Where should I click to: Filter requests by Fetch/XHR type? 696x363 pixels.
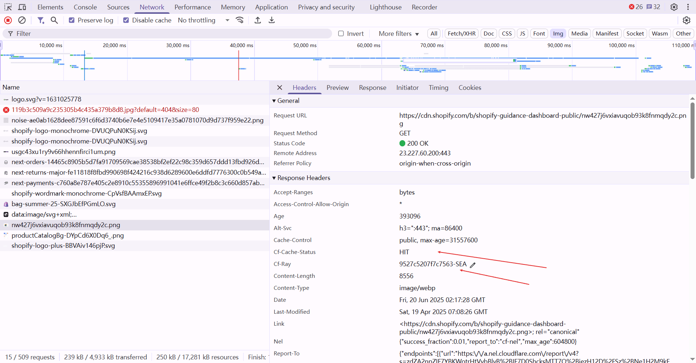[x=461, y=34]
